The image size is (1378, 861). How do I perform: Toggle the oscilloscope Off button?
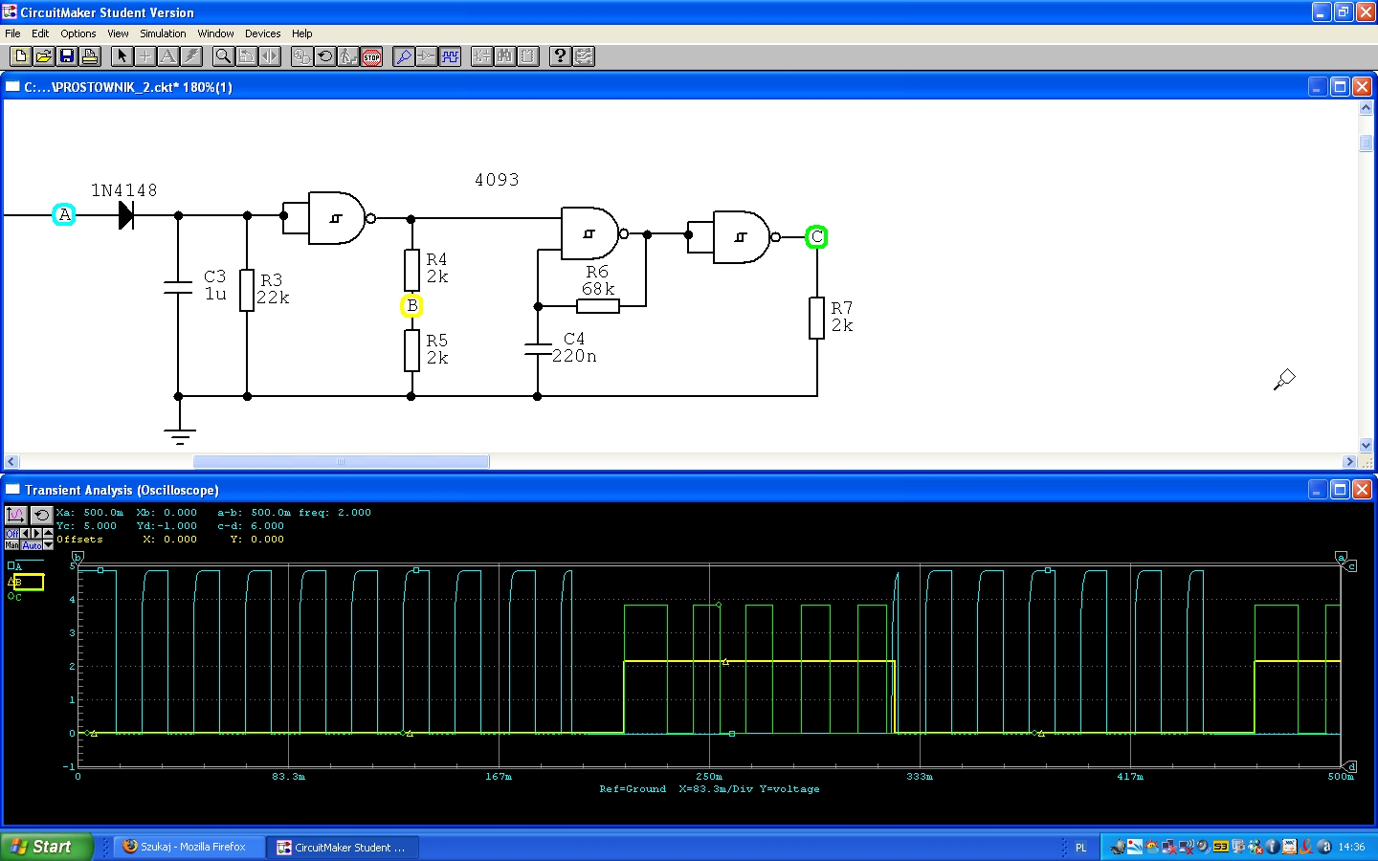click(11, 533)
